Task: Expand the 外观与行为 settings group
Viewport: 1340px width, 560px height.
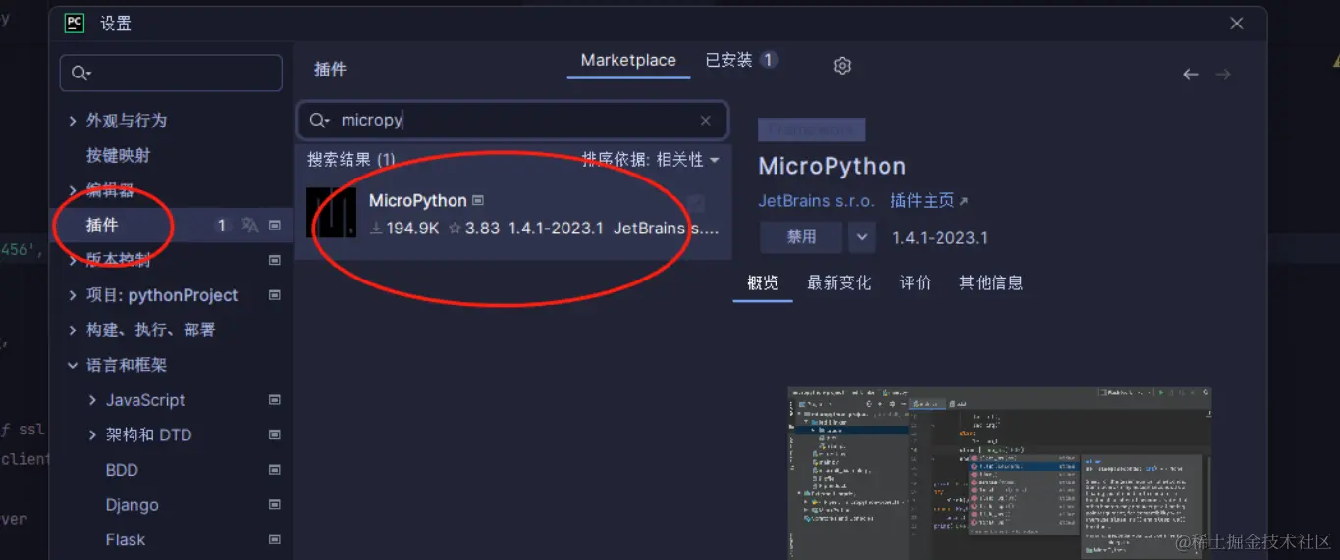Action: point(73,121)
